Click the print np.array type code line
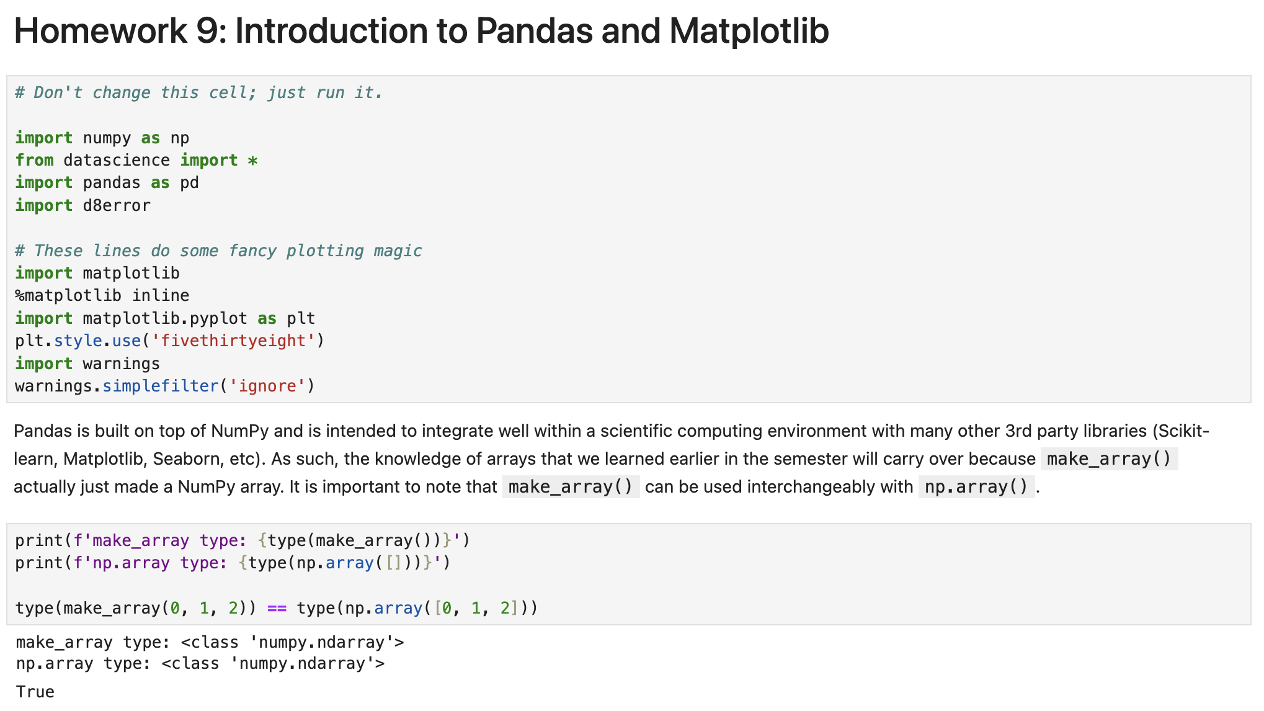 [233, 563]
